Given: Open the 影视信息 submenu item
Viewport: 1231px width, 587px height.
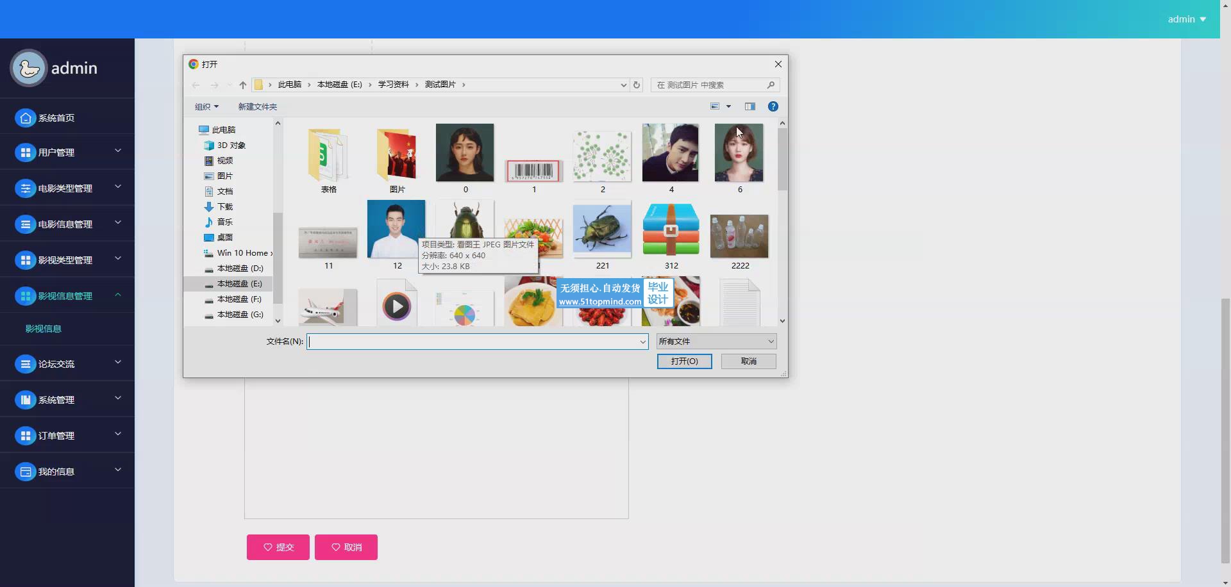Looking at the screenshot, I should pyautogui.click(x=44, y=329).
